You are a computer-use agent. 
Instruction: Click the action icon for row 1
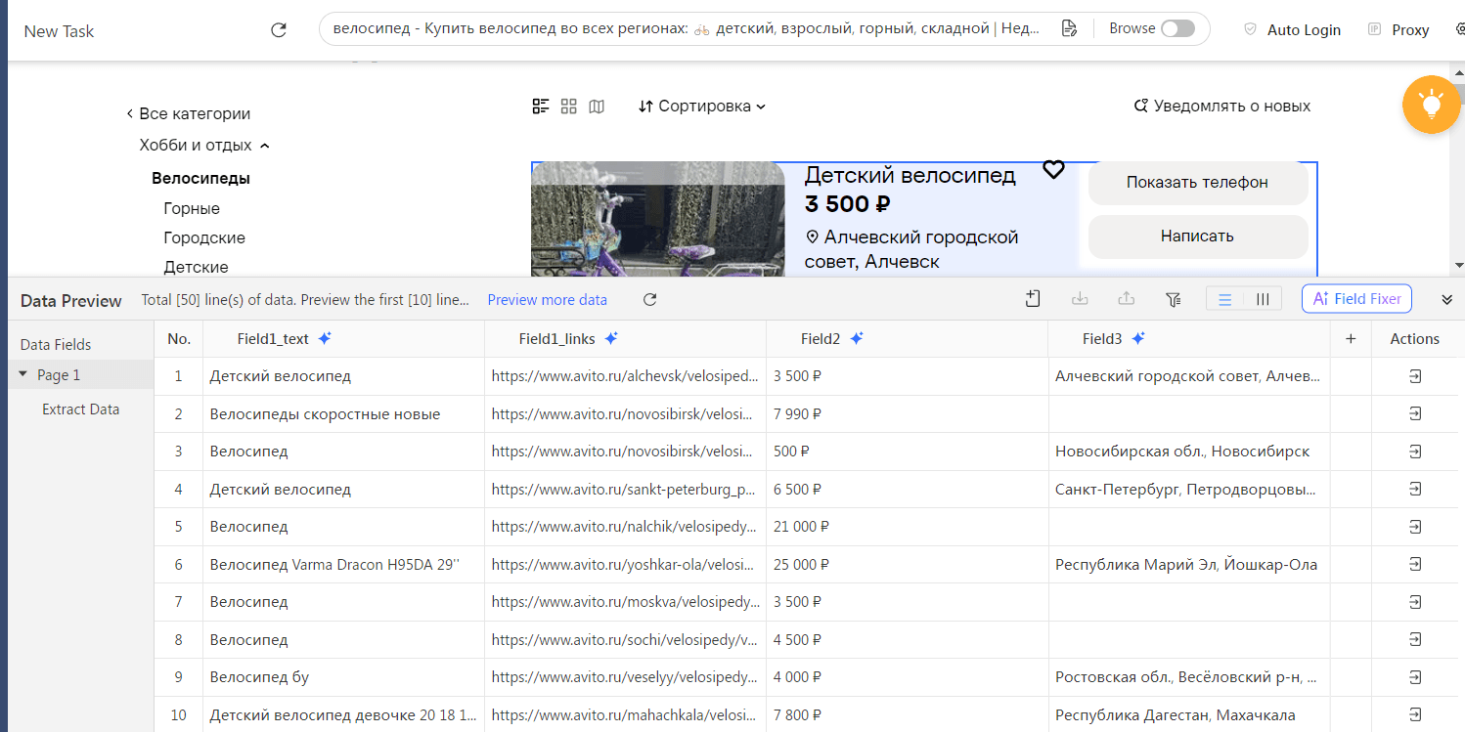tap(1414, 376)
